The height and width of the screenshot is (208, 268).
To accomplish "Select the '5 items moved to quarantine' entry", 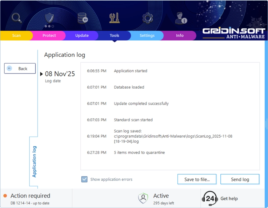I will (x=139, y=152).
